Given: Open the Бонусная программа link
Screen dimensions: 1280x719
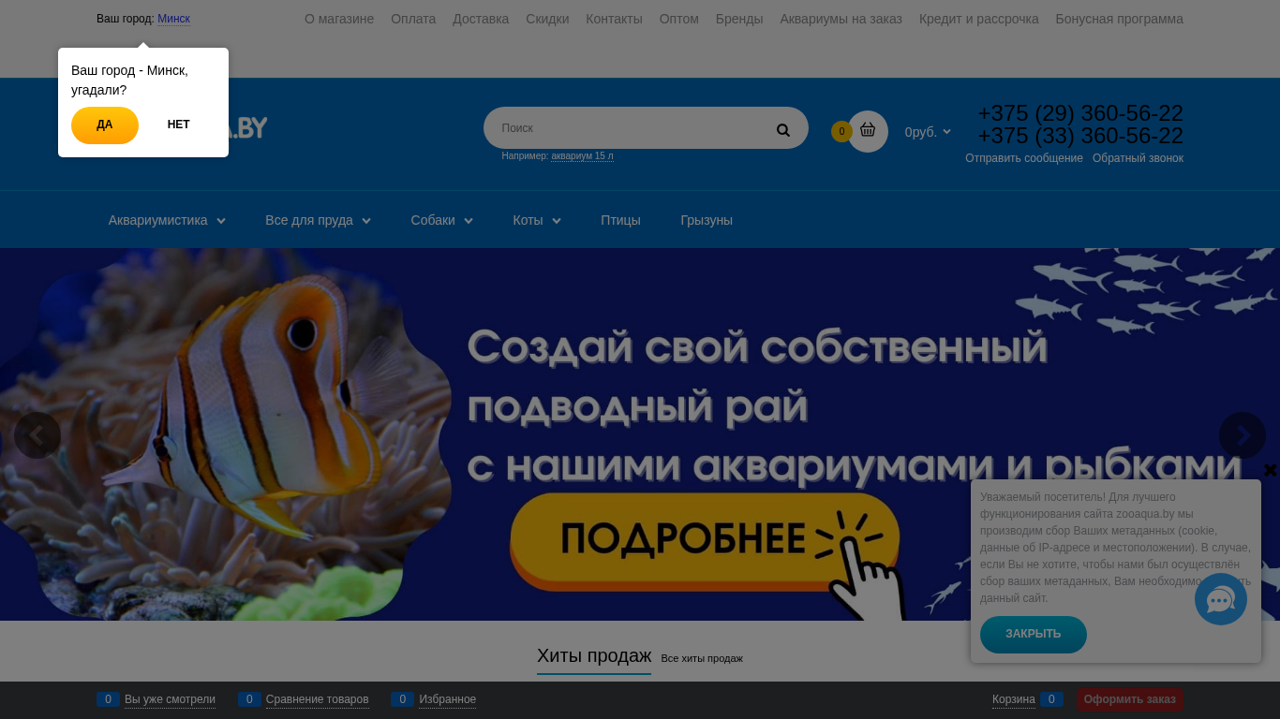Looking at the screenshot, I should 1119,19.
